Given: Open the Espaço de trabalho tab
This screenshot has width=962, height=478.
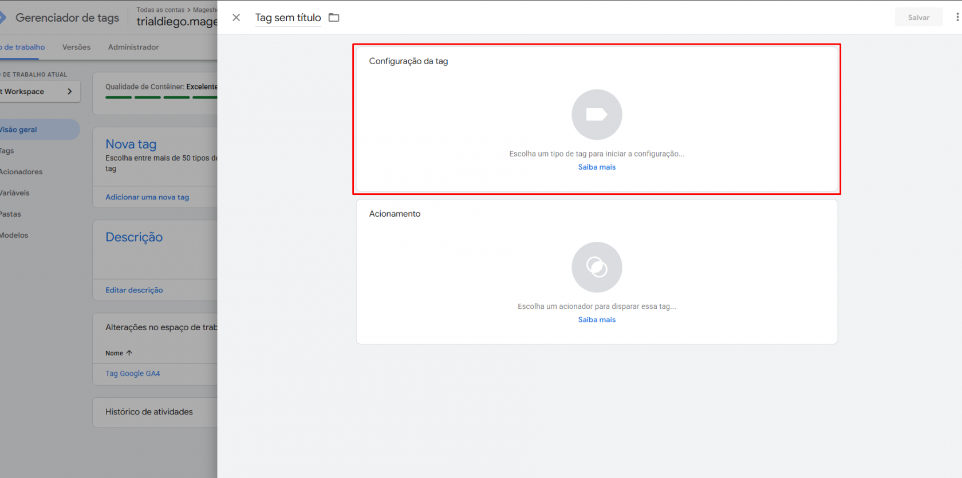Looking at the screenshot, I should (22, 47).
